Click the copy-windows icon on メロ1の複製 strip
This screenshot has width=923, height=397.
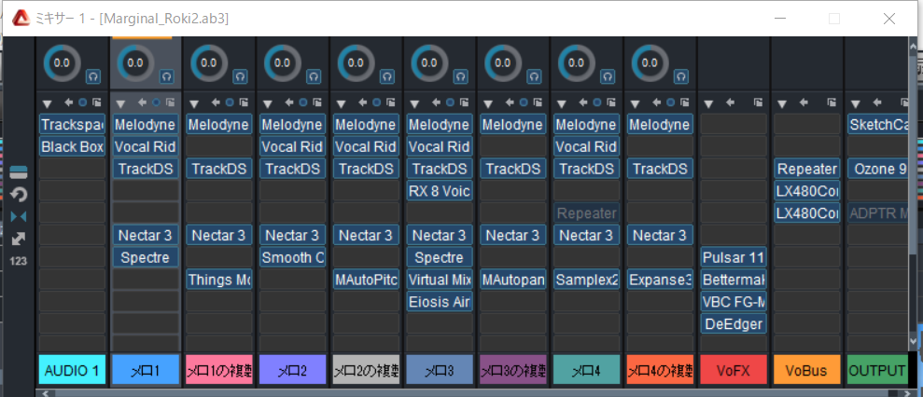[x=244, y=103]
